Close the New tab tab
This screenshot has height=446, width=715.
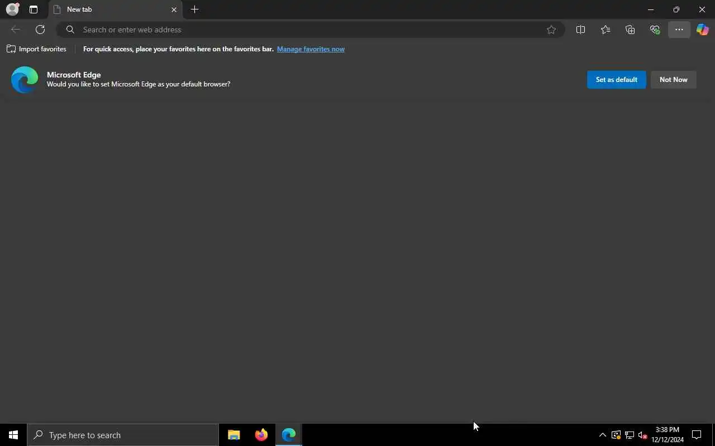point(174,9)
